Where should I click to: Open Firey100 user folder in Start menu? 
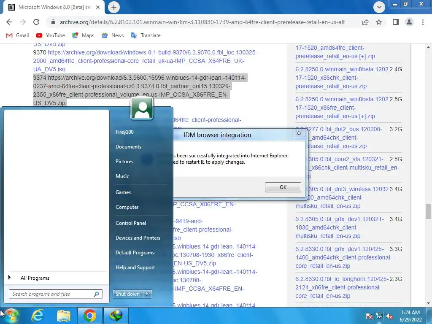pyautogui.click(x=124, y=132)
